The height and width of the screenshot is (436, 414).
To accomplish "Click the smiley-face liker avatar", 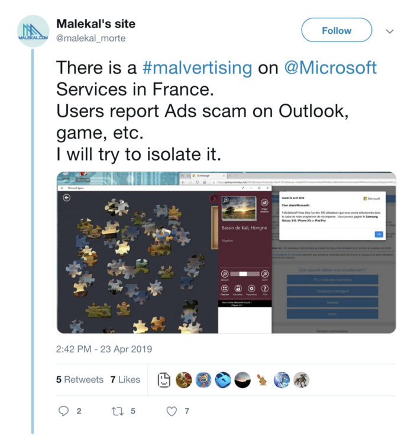I will coord(164,380).
